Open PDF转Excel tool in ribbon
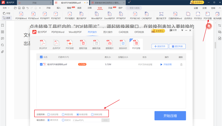The height and width of the screenshot is (126, 222). pyautogui.click(x=33, y=16)
